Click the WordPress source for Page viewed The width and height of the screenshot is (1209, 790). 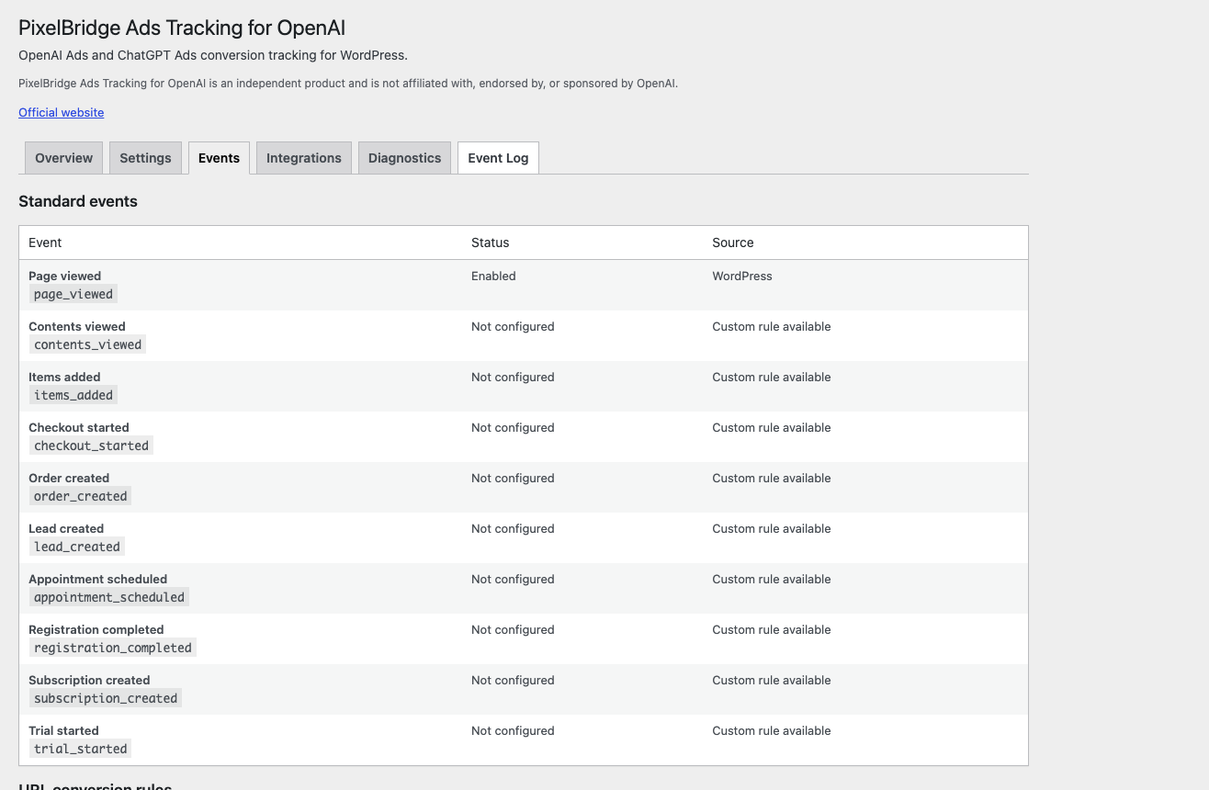point(742,276)
